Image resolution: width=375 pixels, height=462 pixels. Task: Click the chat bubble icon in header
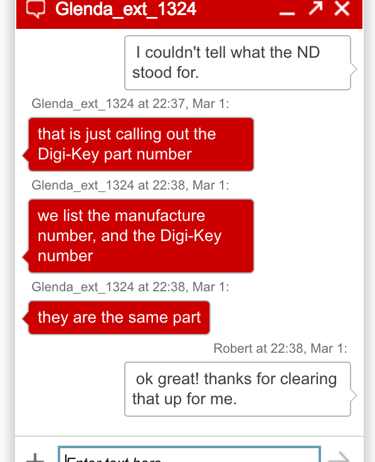tap(36, 9)
